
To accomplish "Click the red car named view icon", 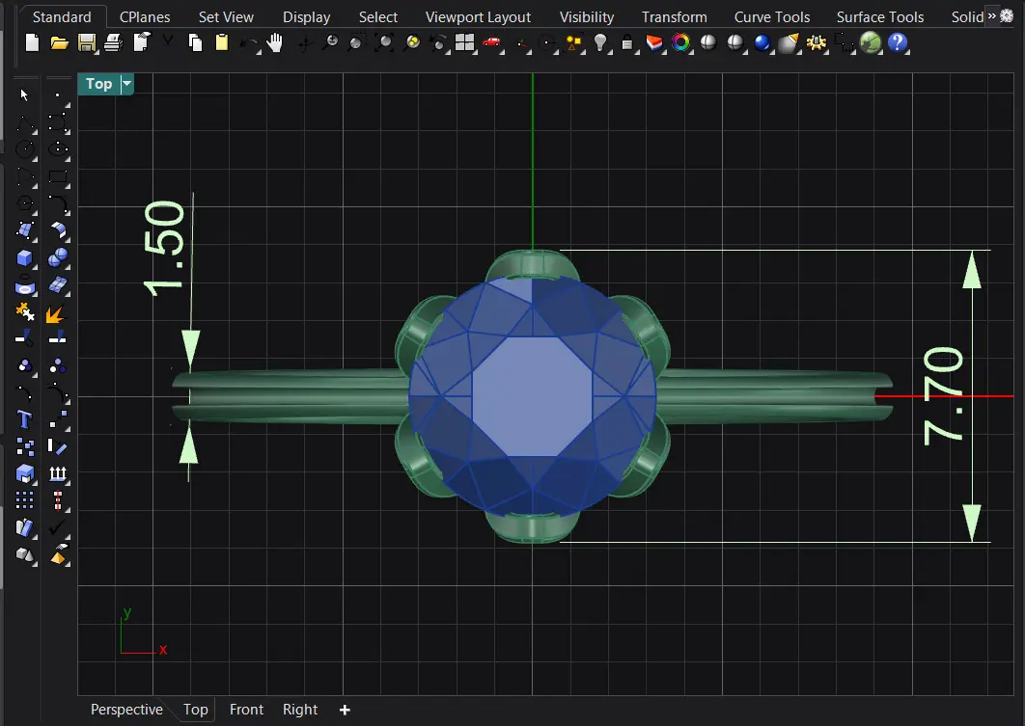I will pyautogui.click(x=491, y=43).
